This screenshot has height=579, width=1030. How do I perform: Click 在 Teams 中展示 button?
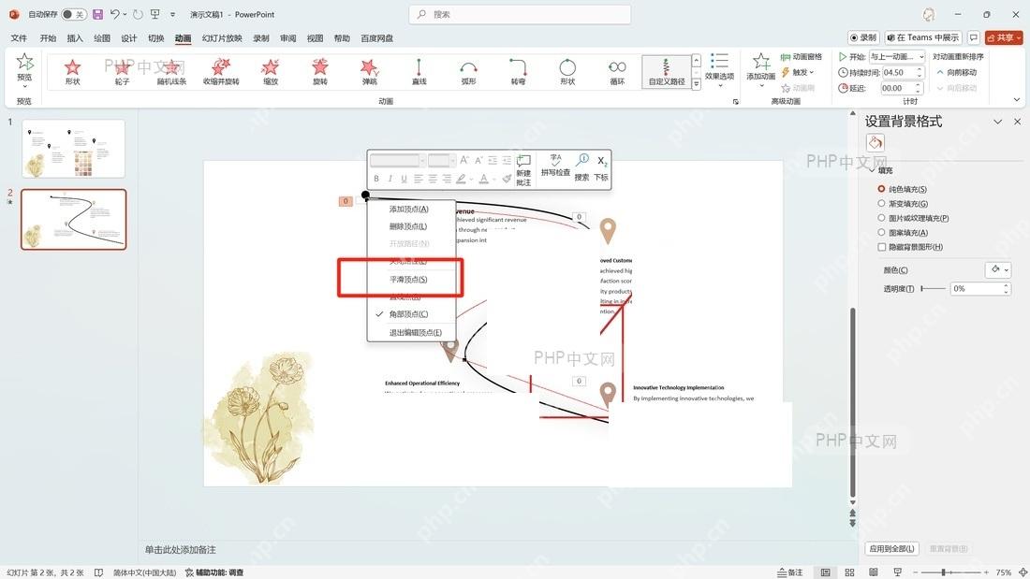tap(923, 37)
